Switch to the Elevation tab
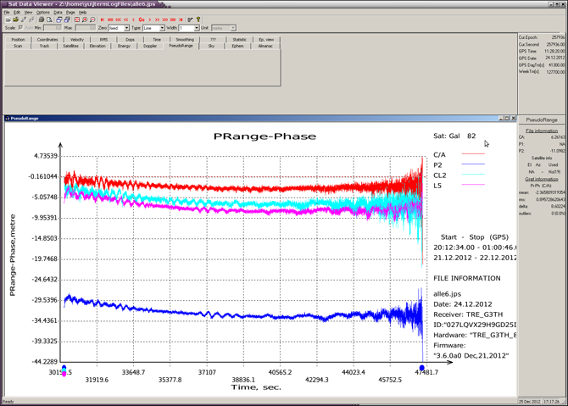Screen dimensions: 568x406 [x=97, y=46]
